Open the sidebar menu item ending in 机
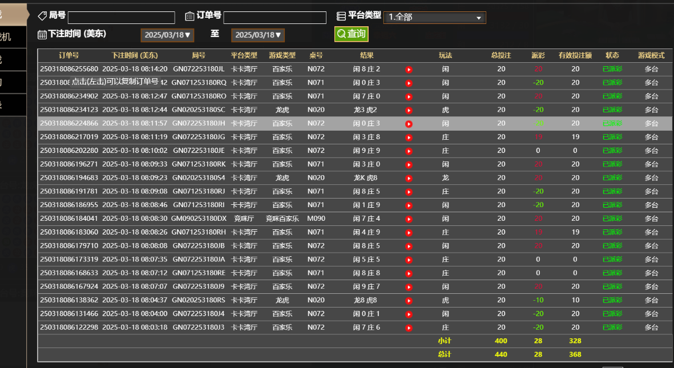Screen dimensions: 674x368 tap(10, 37)
